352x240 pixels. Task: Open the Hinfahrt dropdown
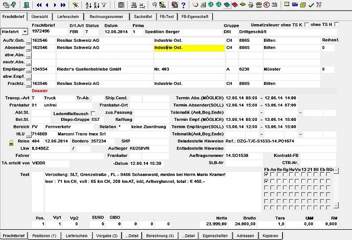click(x=25, y=32)
